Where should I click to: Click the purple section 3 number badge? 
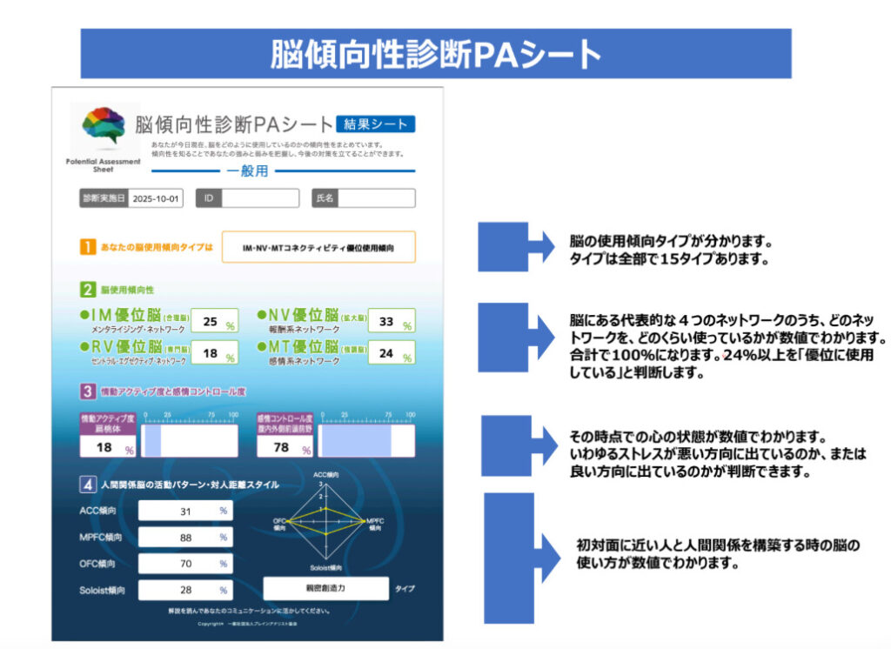click(88, 391)
